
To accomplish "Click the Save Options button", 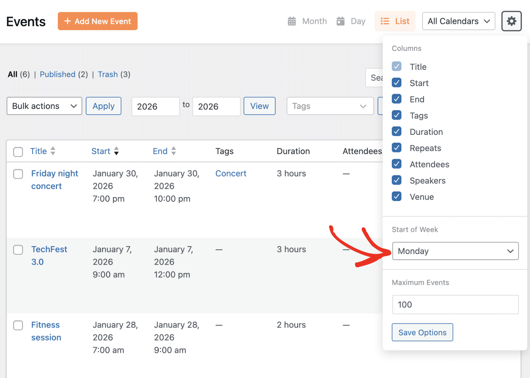I will tap(422, 332).
